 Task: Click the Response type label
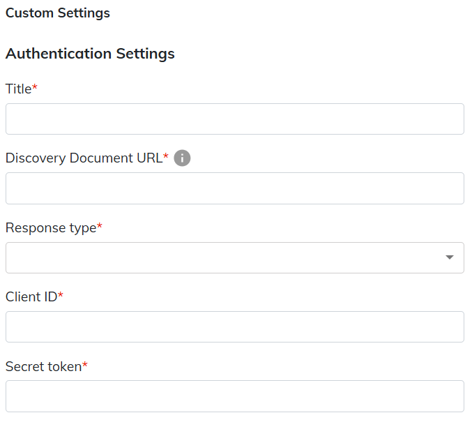(x=50, y=227)
